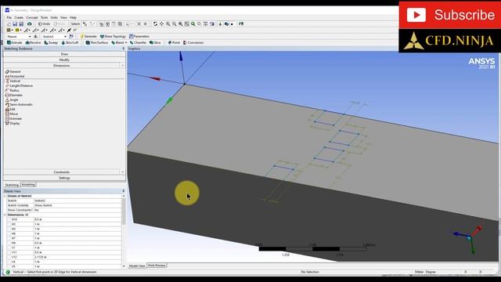Viewport: 501px width, 282px height.
Task: Click the Sketch Visibility value Show Sketch
Action: click(x=77, y=205)
